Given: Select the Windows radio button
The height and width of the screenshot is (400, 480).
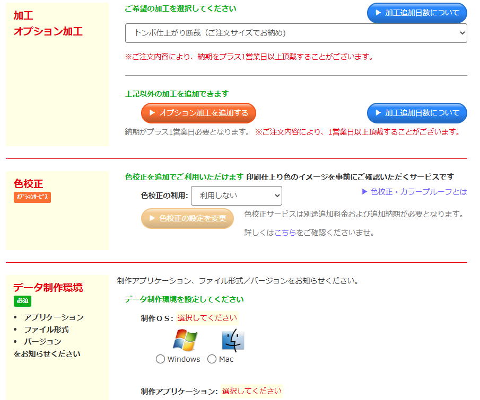Looking at the screenshot, I should [160, 359].
